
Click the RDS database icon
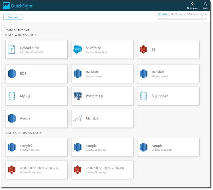[12, 74]
